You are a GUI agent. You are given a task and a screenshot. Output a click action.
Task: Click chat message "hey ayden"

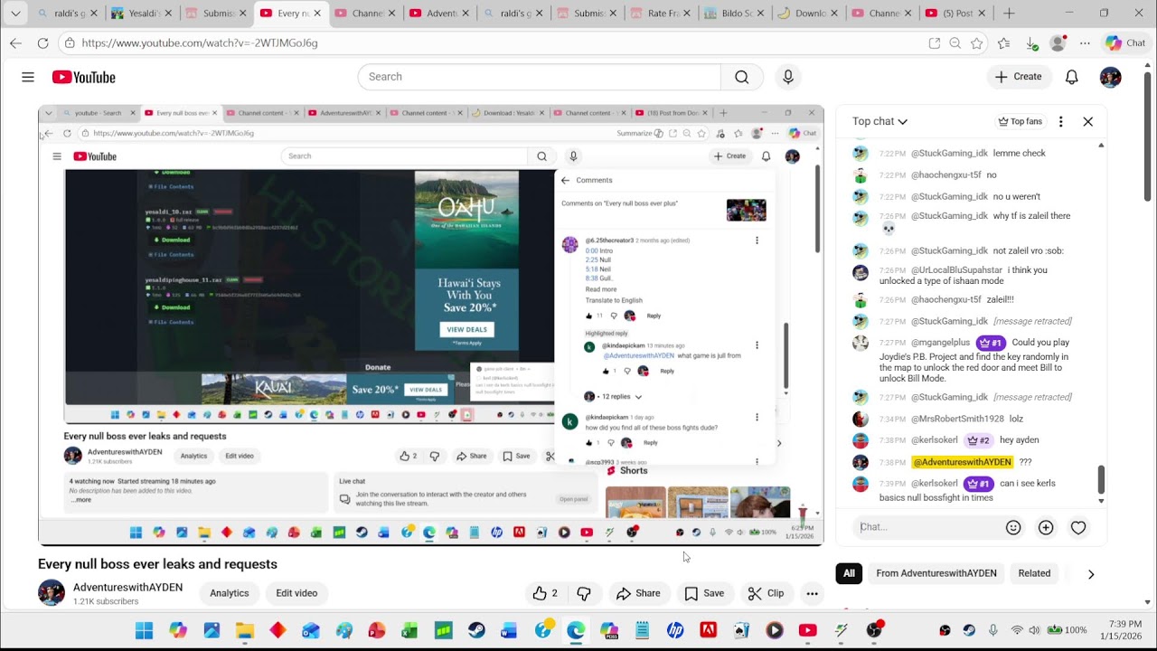coord(1020,440)
